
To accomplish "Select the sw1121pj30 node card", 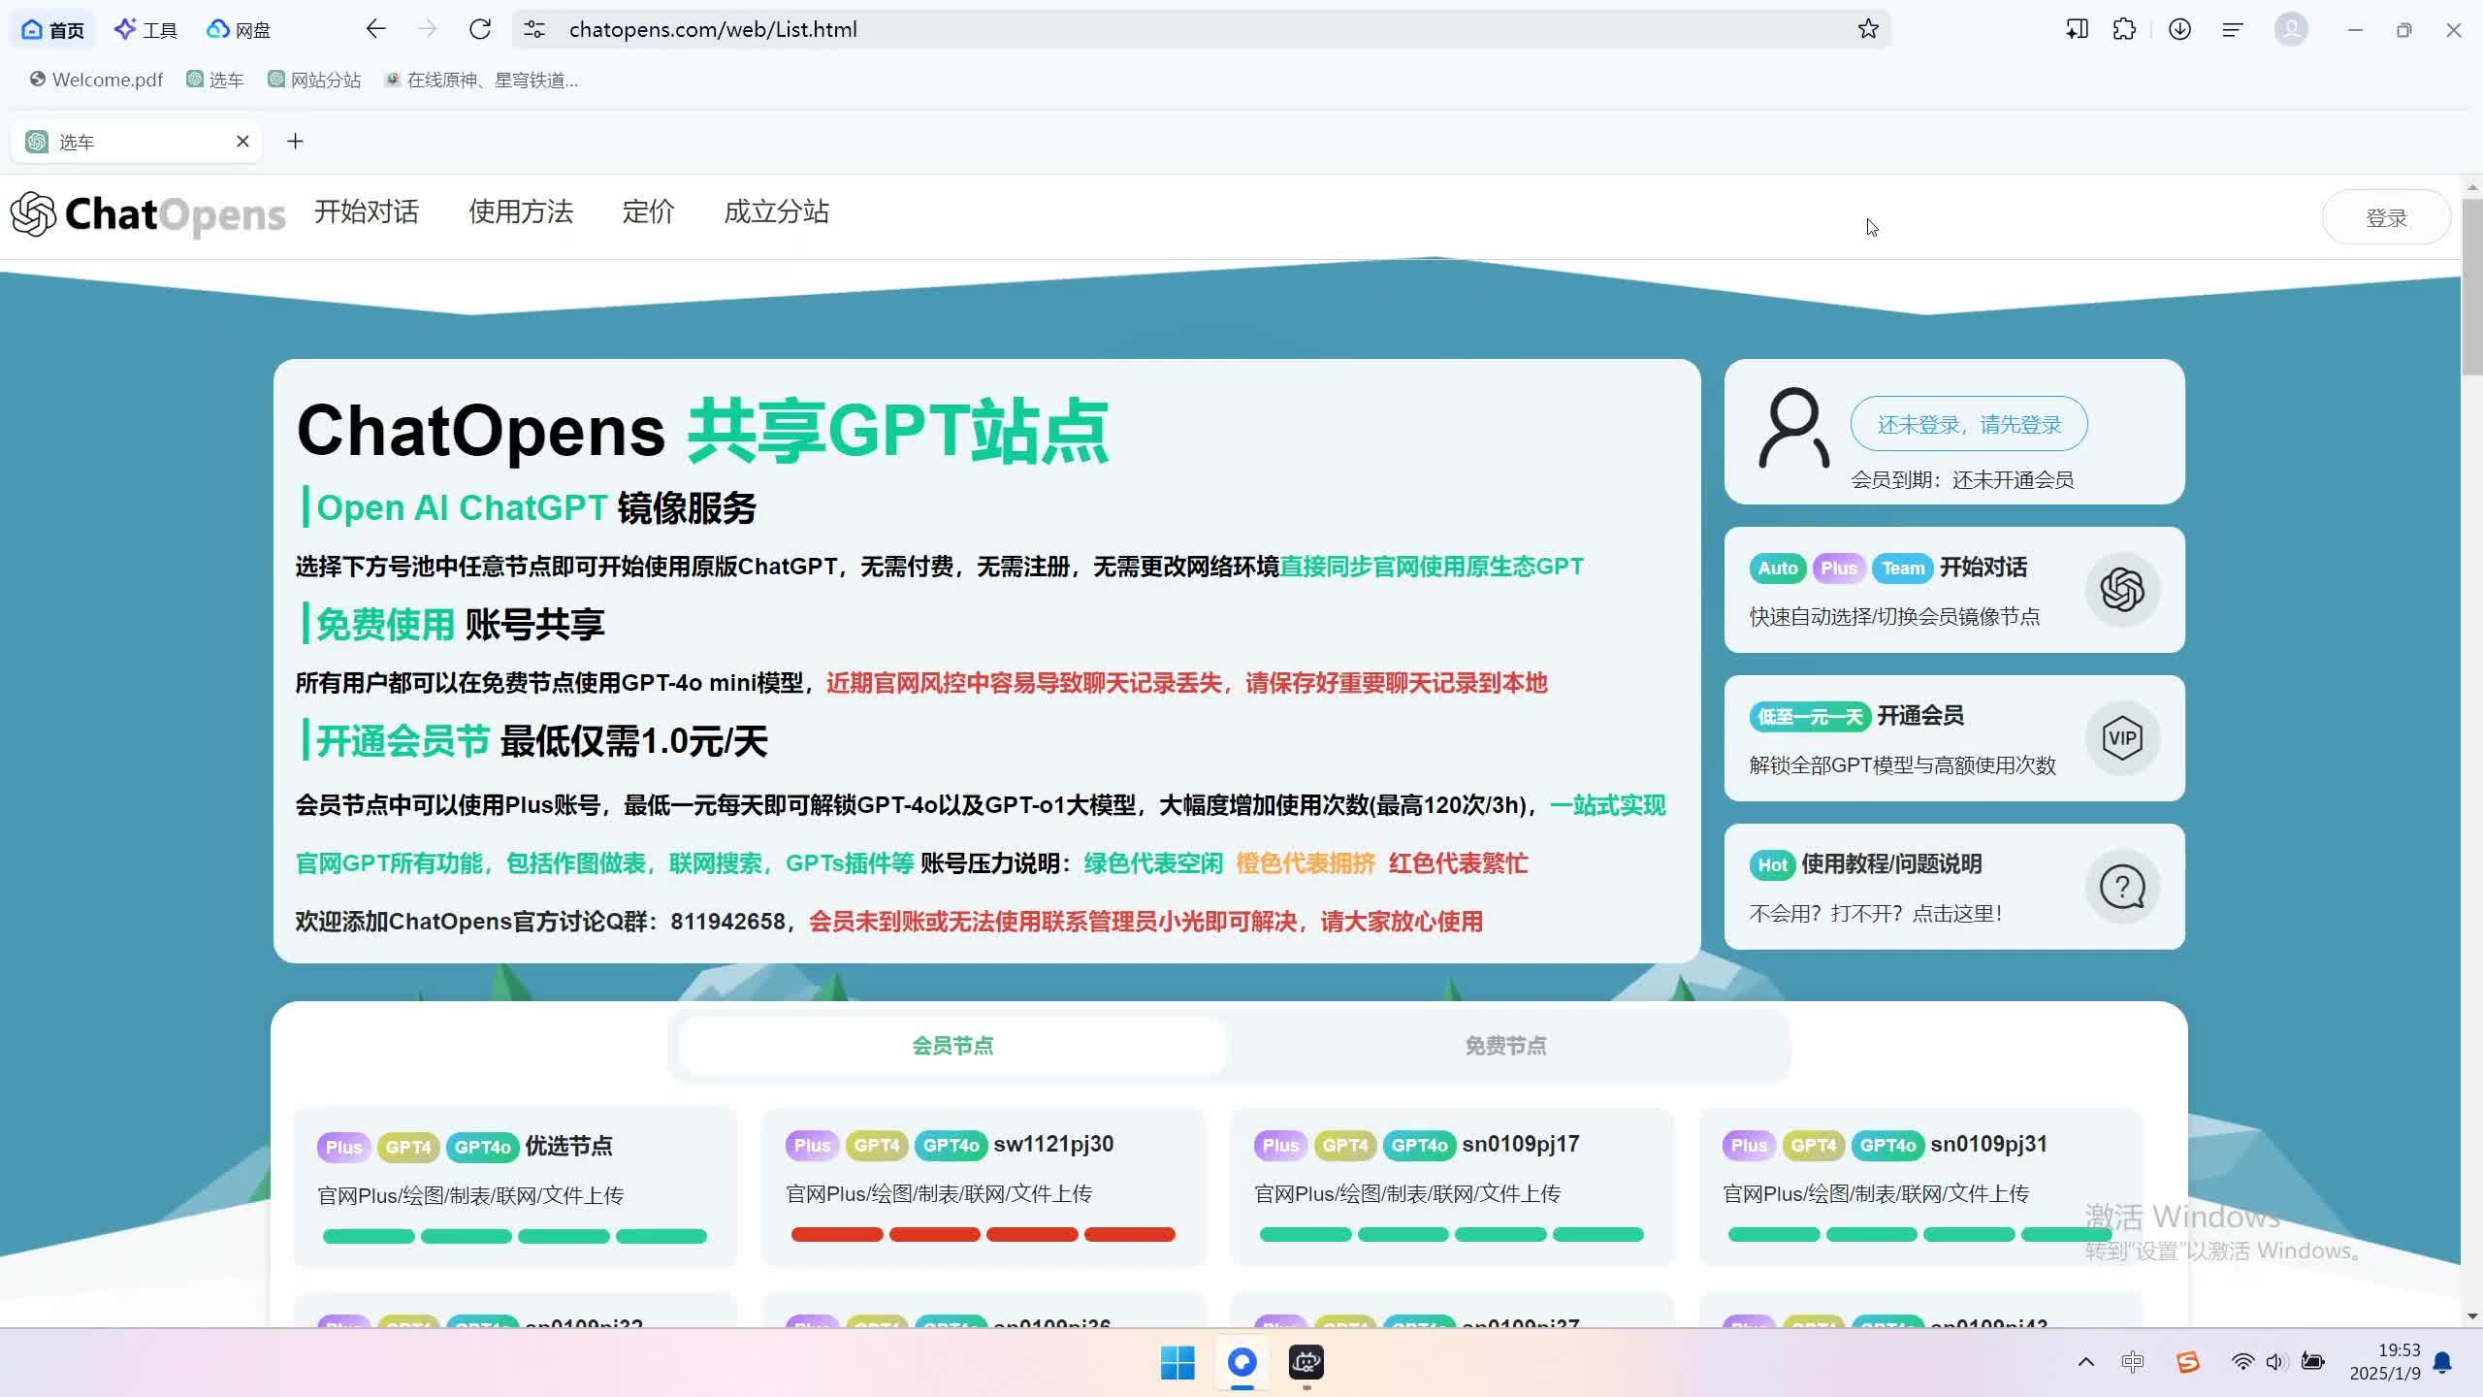I will pyautogui.click(x=984, y=1187).
